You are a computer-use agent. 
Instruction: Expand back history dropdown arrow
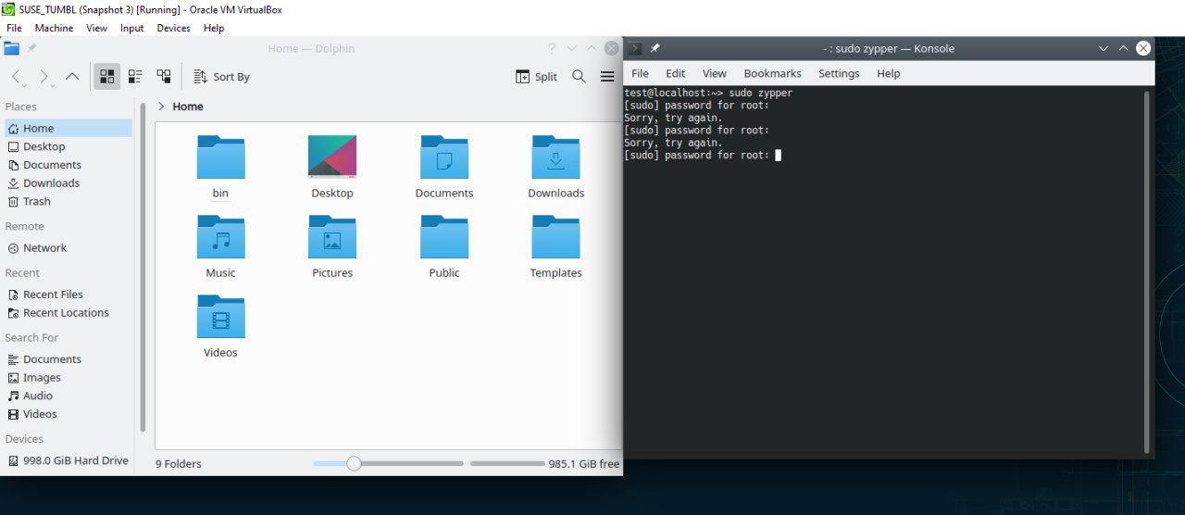pyautogui.click(x=27, y=84)
